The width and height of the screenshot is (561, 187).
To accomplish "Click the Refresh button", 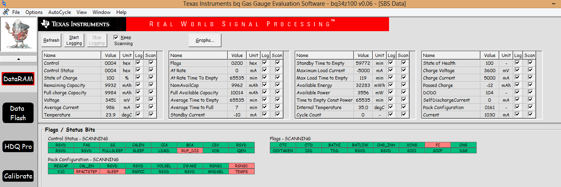I will (x=51, y=40).
